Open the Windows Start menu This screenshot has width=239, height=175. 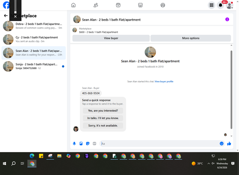tap(4, 164)
